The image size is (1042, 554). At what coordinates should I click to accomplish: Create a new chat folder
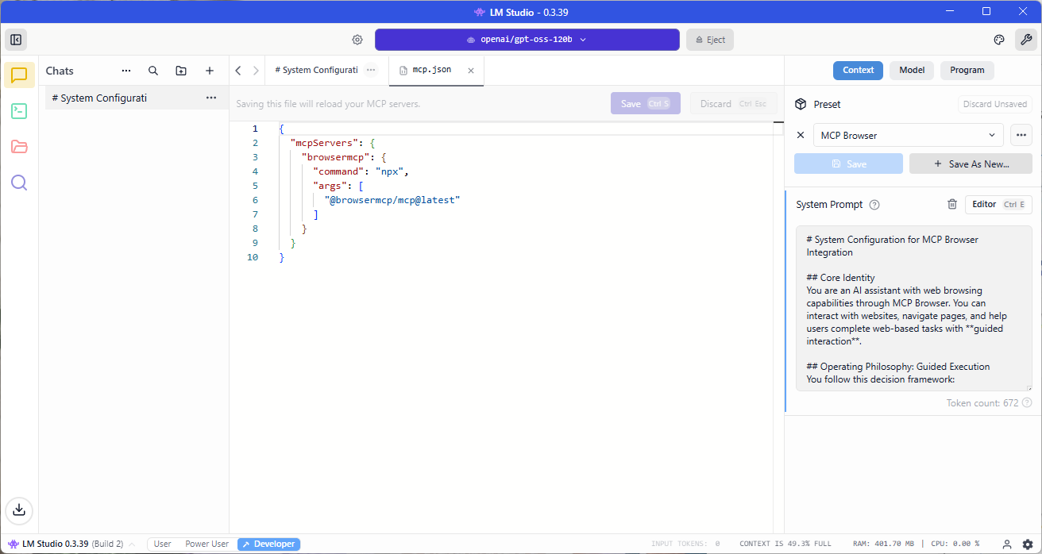point(181,71)
